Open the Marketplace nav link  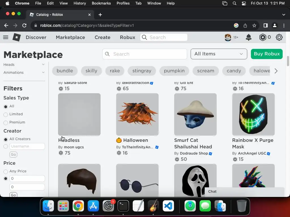pos(71,37)
